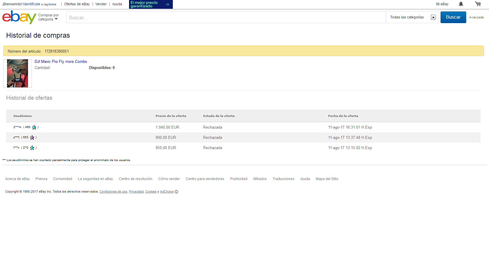Click the regístrate link
This screenshot has width=489, height=266.
[50, 4]
